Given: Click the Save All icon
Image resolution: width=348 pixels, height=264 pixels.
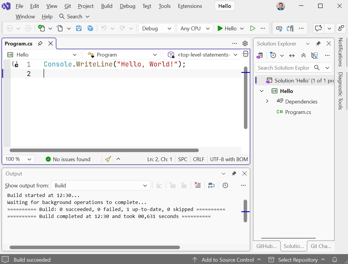Looking at the screenshot, I should [90, 28].
